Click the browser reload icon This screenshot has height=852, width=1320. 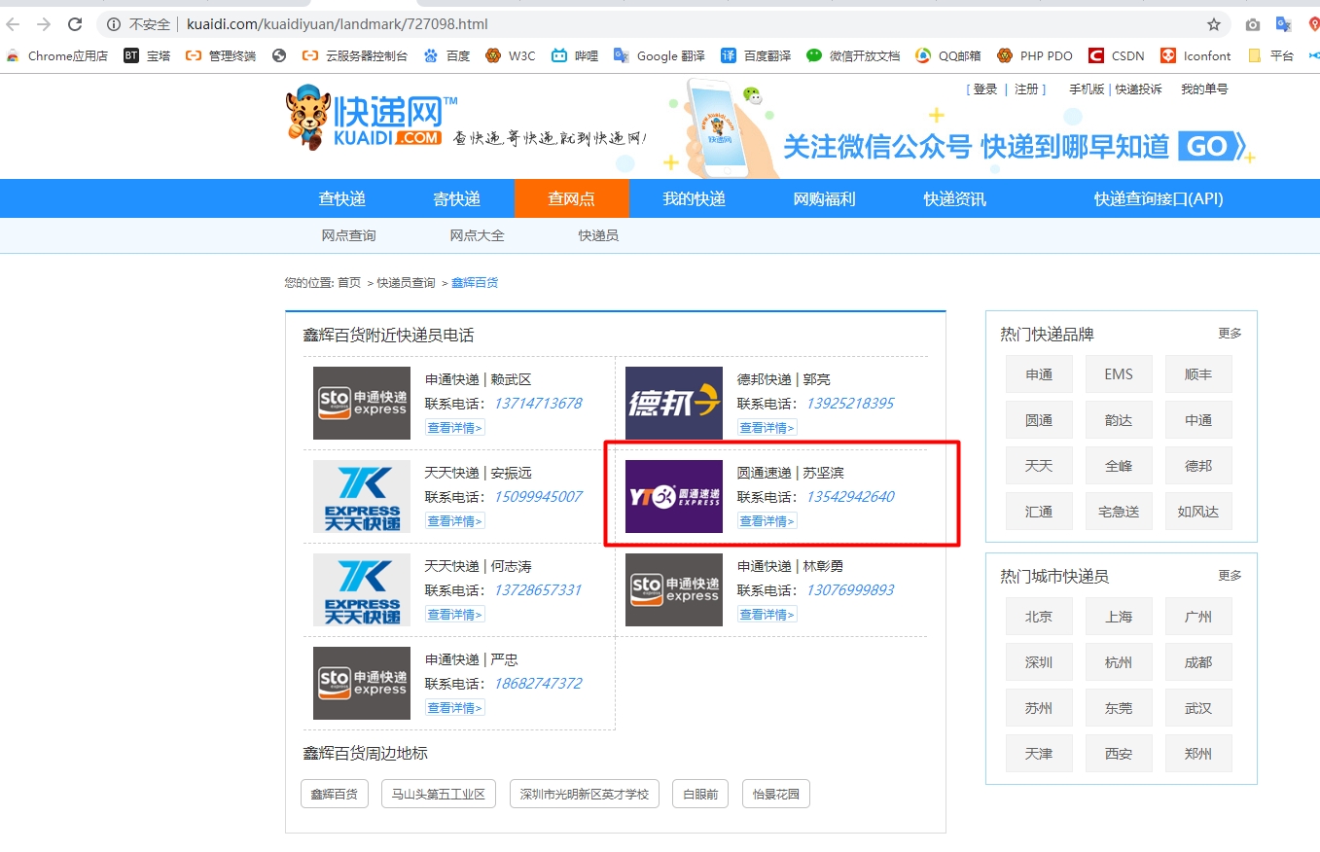[75, 24]
